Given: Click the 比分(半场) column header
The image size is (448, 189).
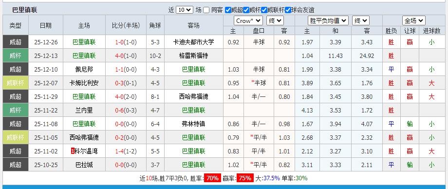Looking at the screenshot, I should [126, 25].
